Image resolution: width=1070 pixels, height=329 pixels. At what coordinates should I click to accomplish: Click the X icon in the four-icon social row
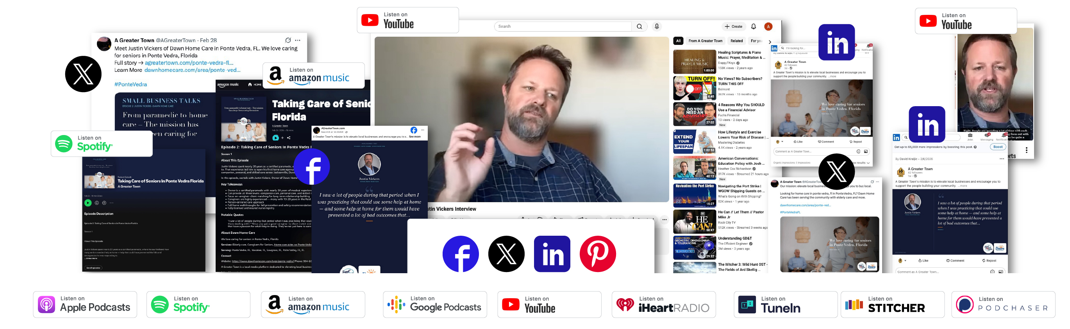click(506, 254)
